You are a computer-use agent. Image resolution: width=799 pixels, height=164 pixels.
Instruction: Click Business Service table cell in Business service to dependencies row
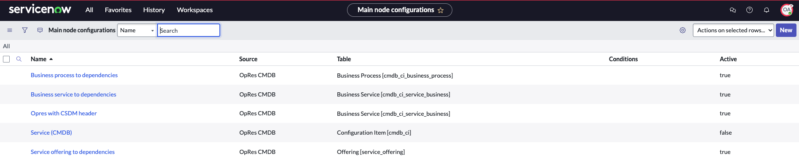click(393, 94)
